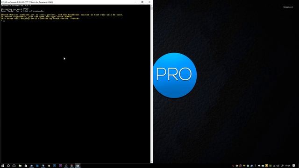299x168 pixels.
Task: Maximize the TShock console window
Action: pyautogui.click(x=142, y=2)
